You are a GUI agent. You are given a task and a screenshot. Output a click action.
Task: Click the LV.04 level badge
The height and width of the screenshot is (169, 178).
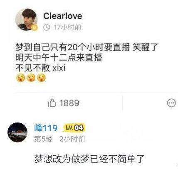(74, 128)
